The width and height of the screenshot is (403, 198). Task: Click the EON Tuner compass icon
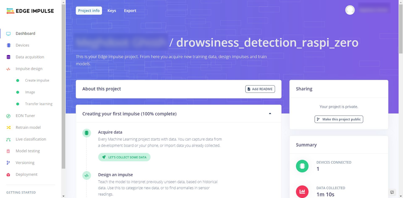click(x=9, y=116)
